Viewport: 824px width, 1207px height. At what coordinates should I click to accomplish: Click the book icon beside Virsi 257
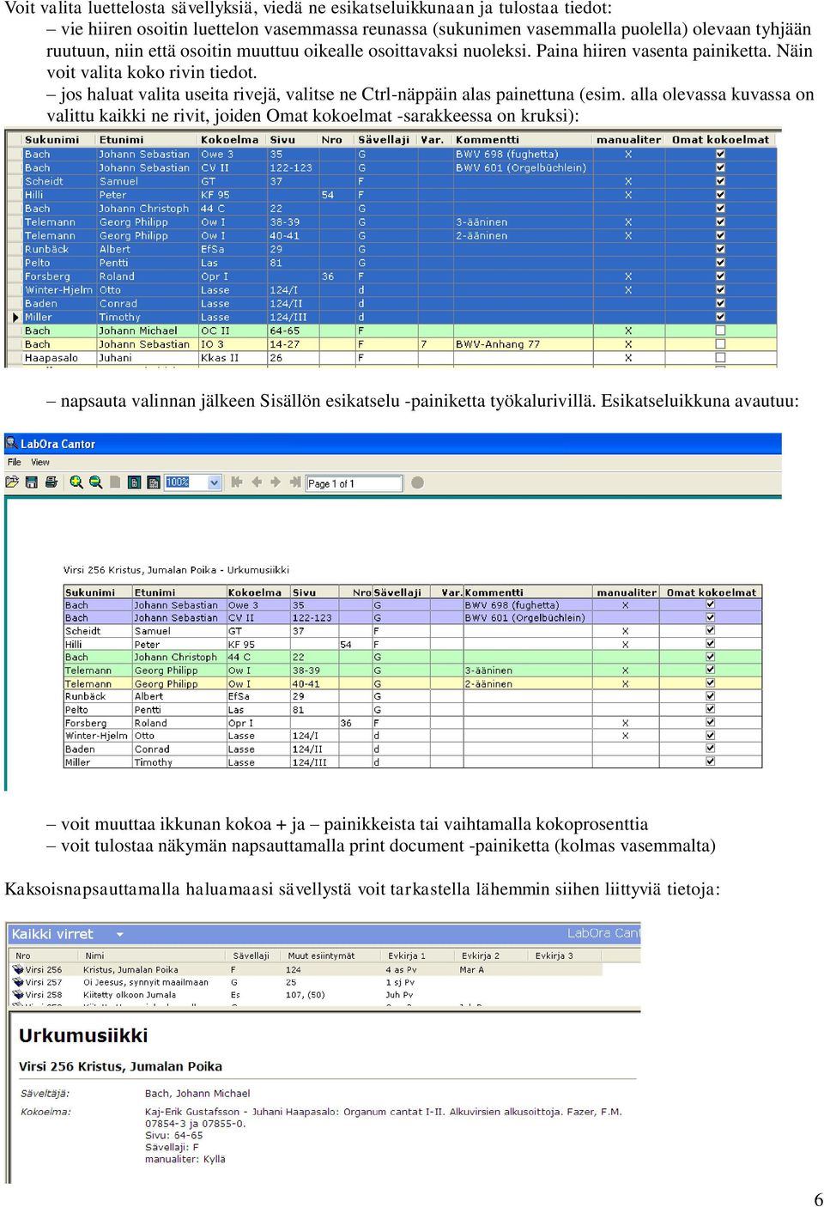click(x=18, y=982)
